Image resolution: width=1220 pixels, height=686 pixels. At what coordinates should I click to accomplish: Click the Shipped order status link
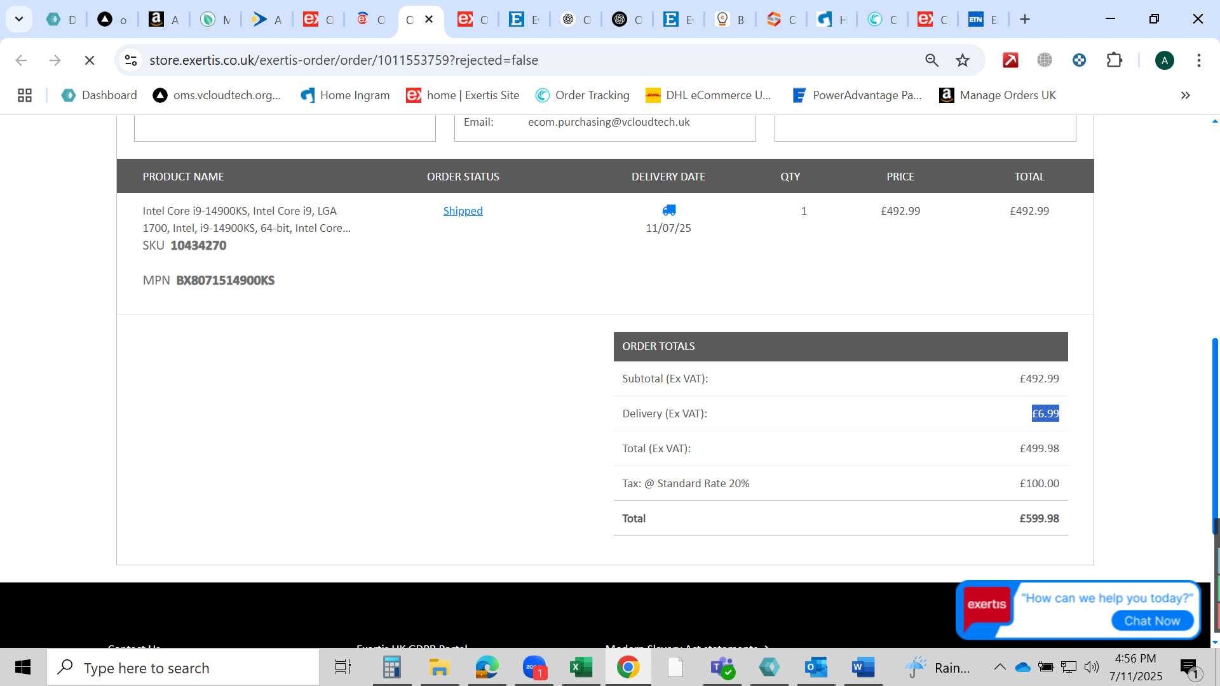point(463,211)
